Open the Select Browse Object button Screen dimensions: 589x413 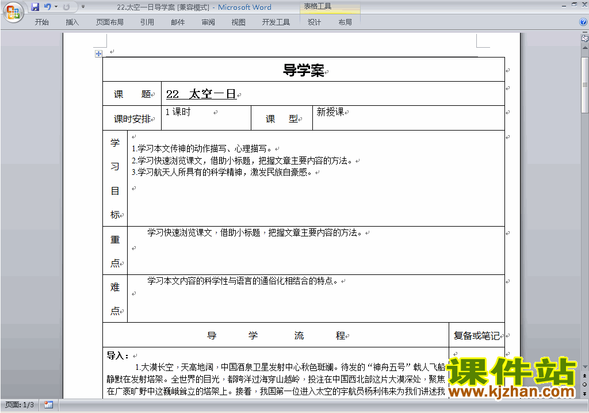[585, 384]
